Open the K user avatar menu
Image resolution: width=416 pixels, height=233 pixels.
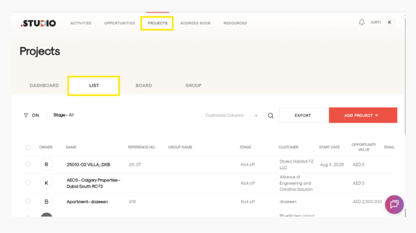[x=389, y=22]
